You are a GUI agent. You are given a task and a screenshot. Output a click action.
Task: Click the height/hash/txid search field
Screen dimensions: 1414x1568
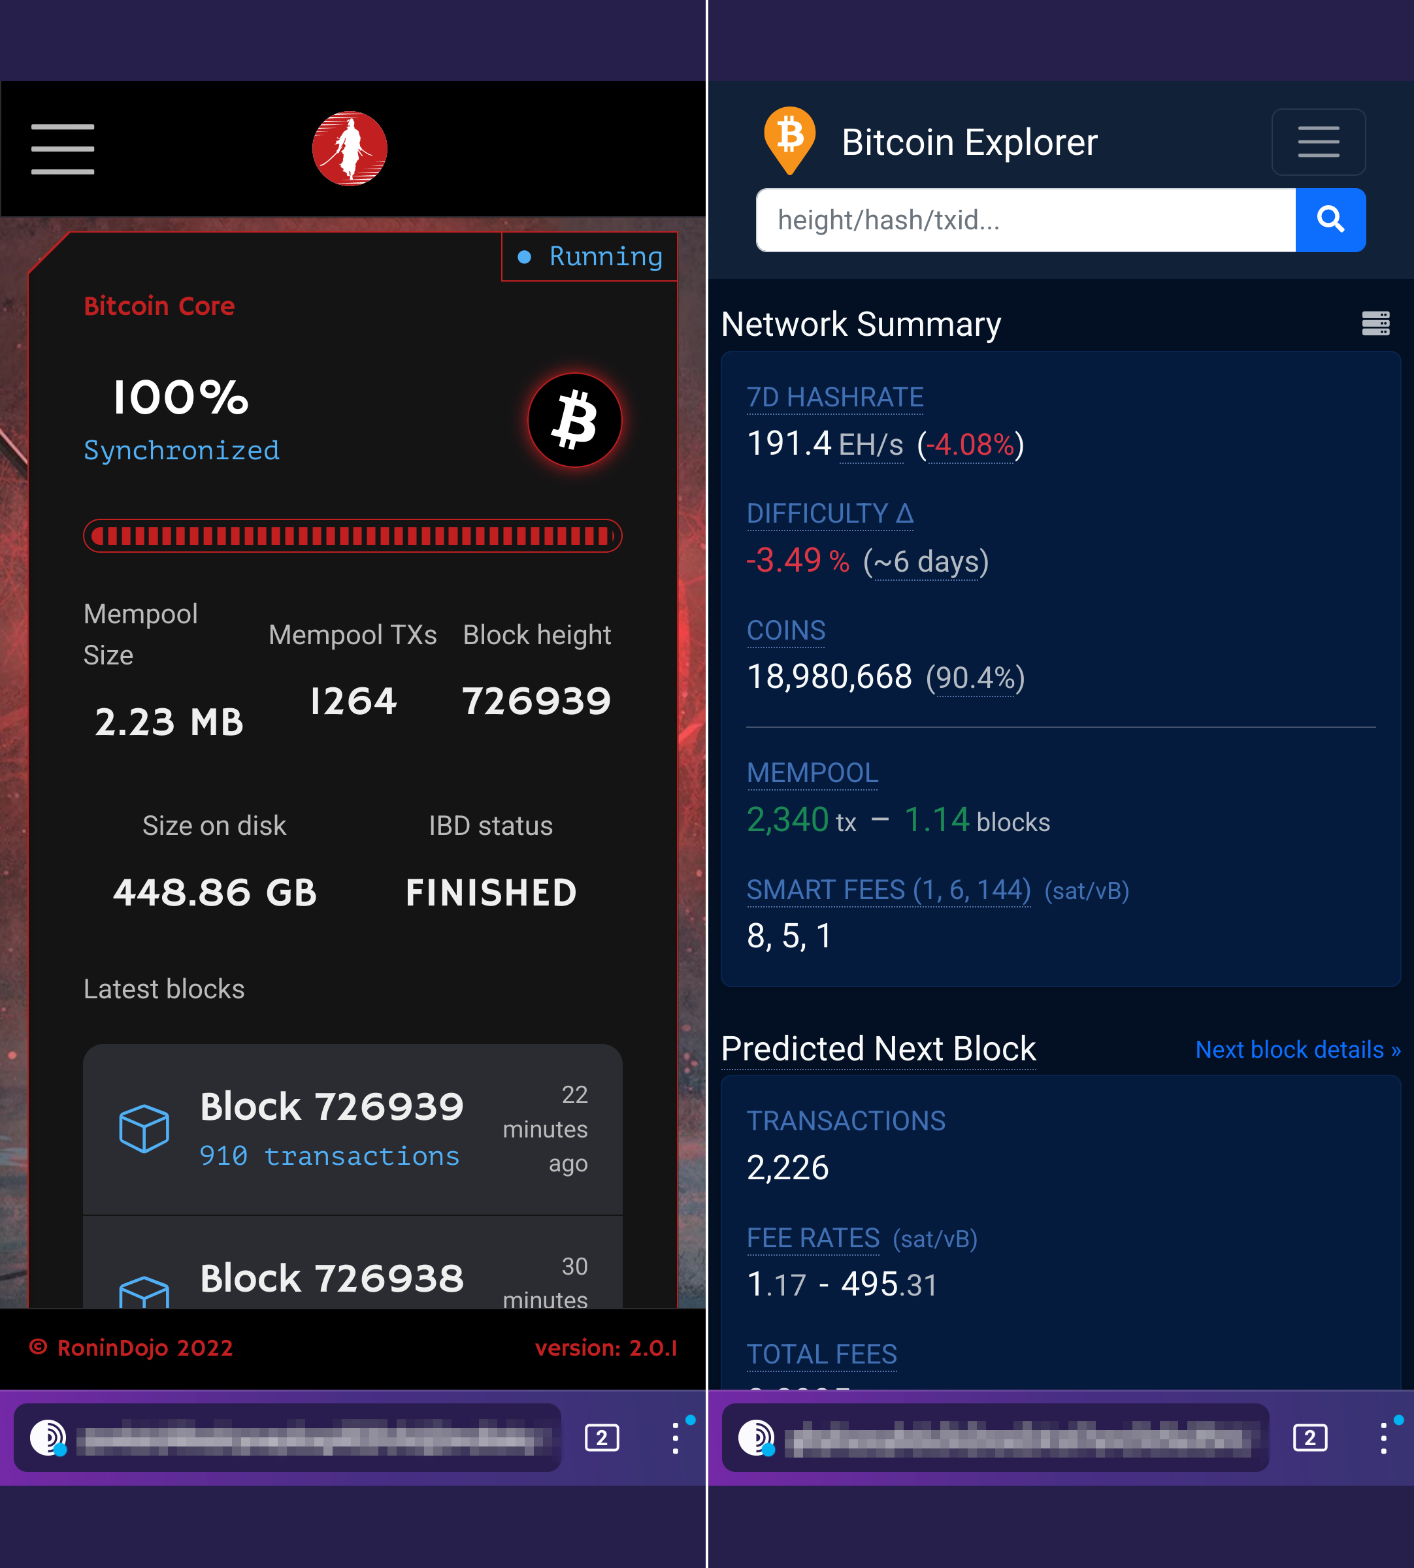[x=1025, y=220]
